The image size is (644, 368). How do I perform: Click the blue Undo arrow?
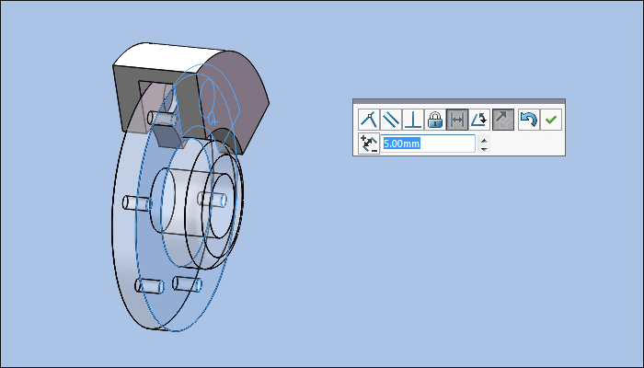(x=529, y=120)
